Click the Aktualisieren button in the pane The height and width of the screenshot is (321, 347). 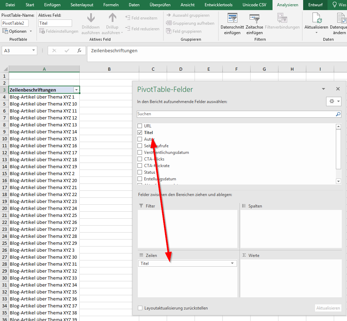328,308
